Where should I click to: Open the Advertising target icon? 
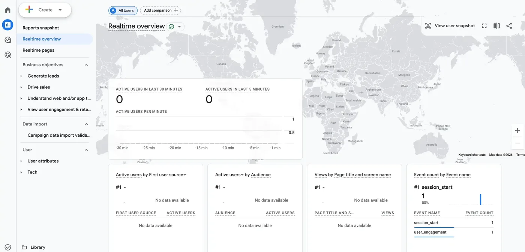[x=7, y=55]
